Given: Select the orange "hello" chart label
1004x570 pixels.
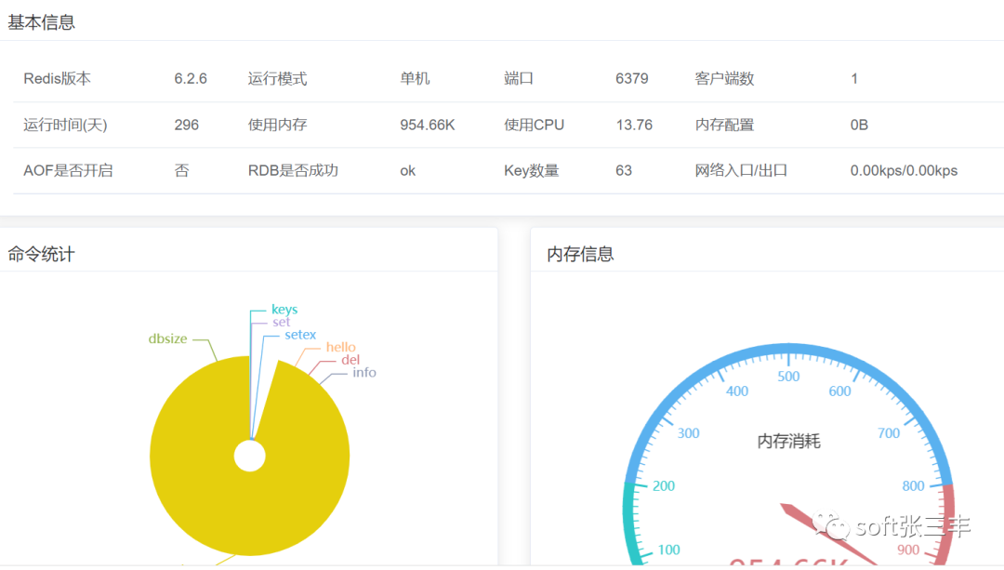Looking at the screenshot, I should 340,348.
